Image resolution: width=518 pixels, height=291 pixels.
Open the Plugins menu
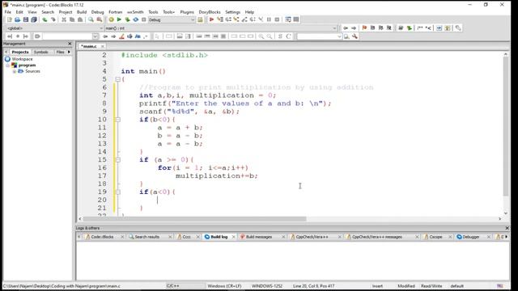coord(187,12)
